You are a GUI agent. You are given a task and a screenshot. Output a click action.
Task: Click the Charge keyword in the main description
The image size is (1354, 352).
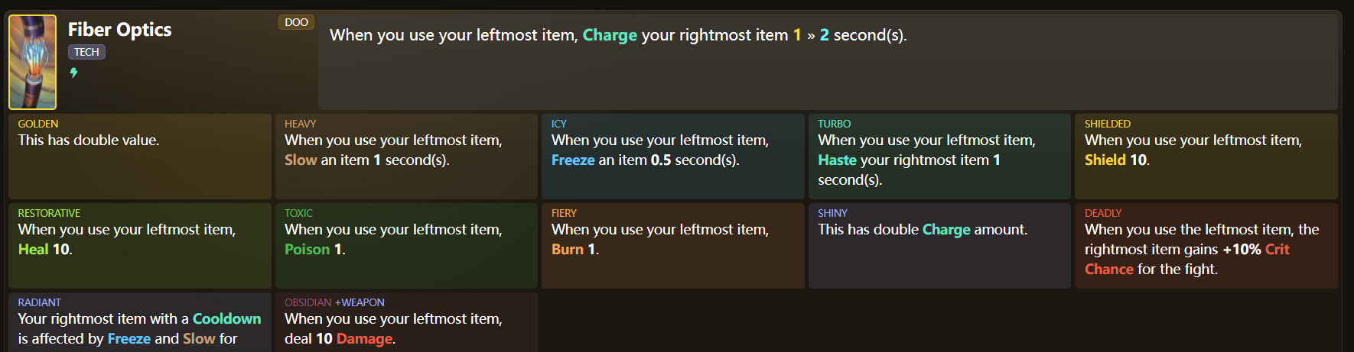tap(610, 35)
